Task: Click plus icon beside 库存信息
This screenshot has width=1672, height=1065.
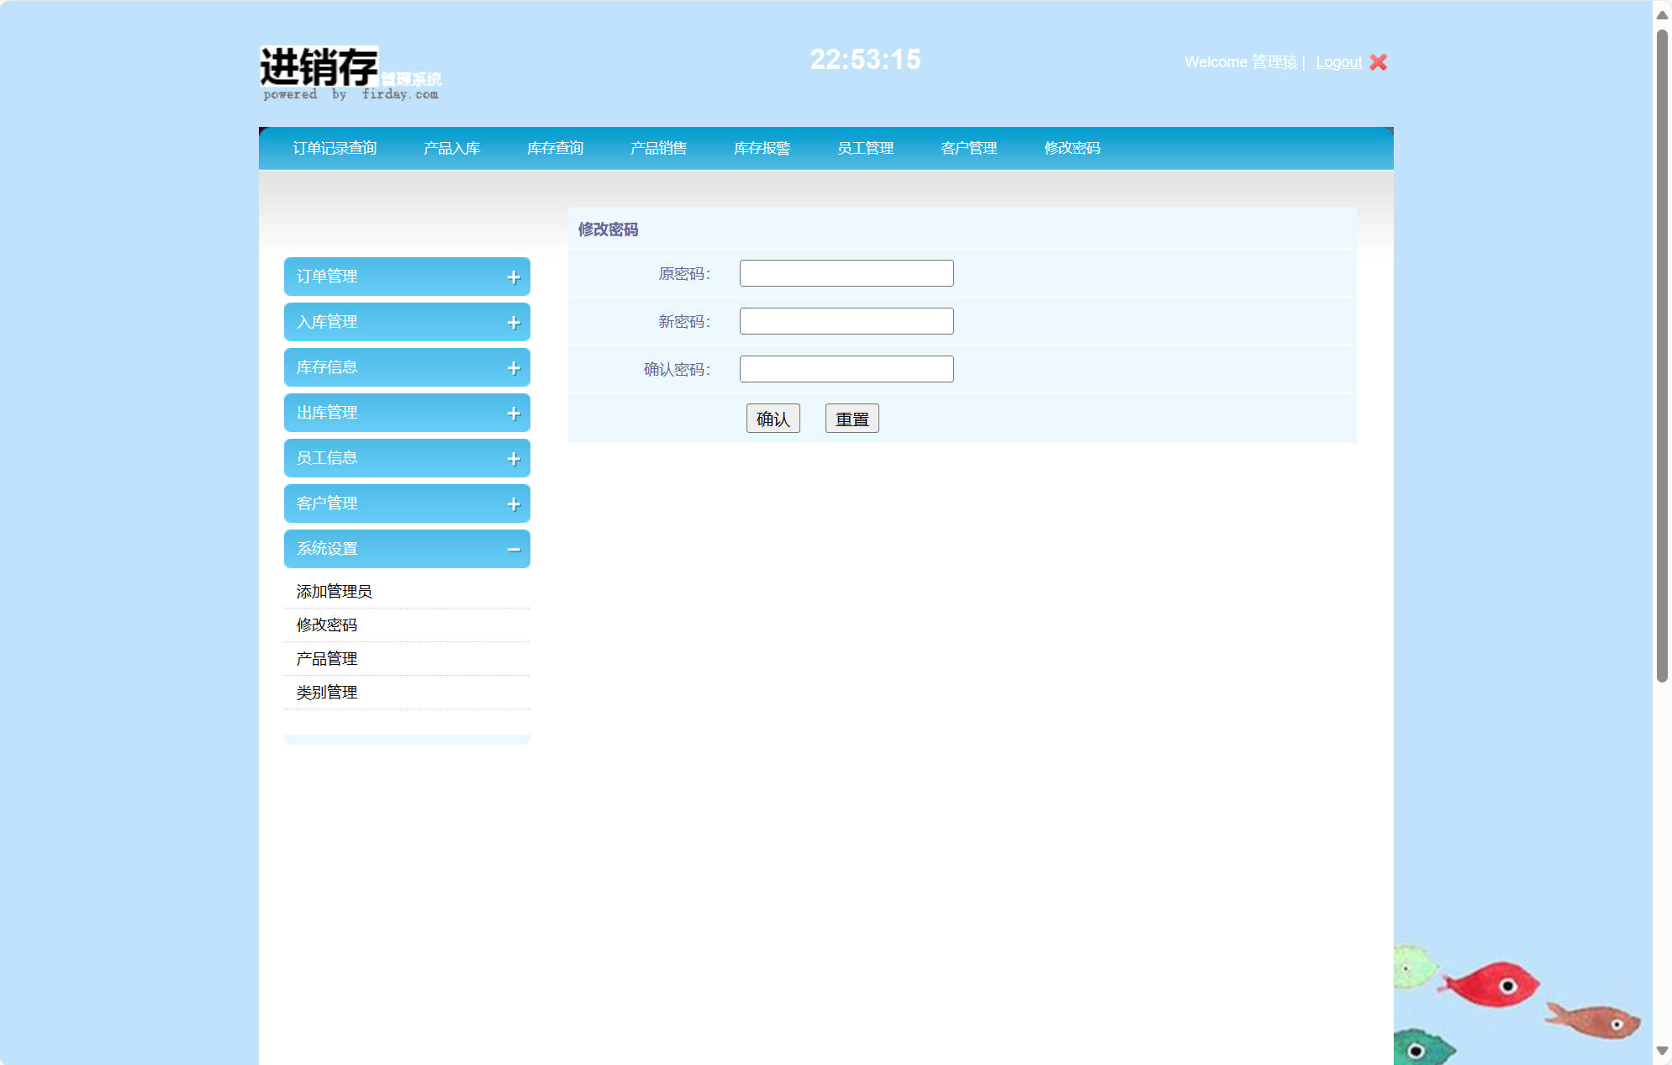Action: 514,368
